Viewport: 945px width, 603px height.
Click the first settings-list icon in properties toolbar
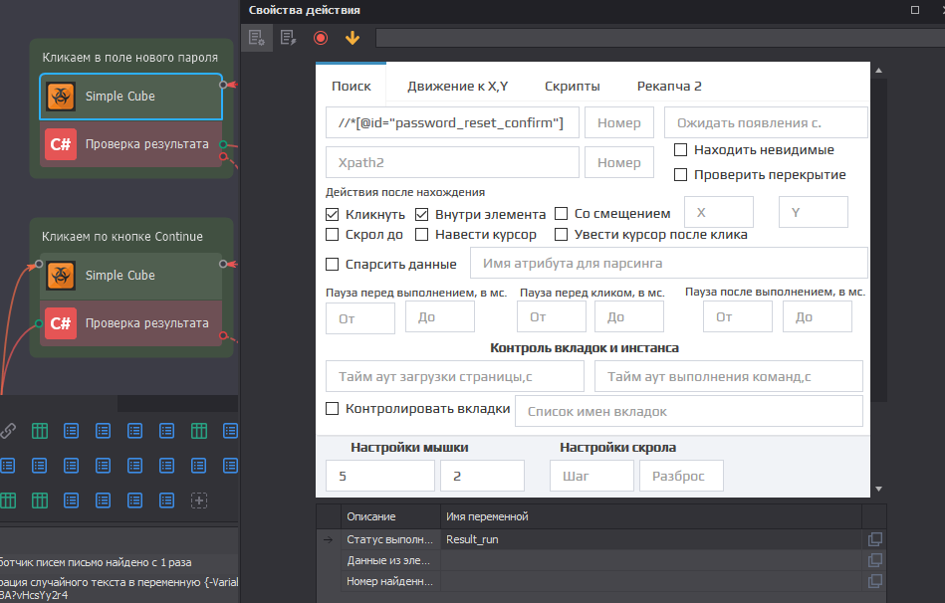[257, 38]
